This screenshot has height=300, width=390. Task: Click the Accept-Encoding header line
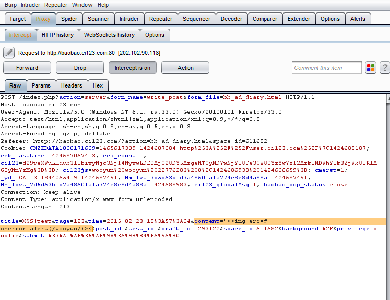(x=55, y=134)
